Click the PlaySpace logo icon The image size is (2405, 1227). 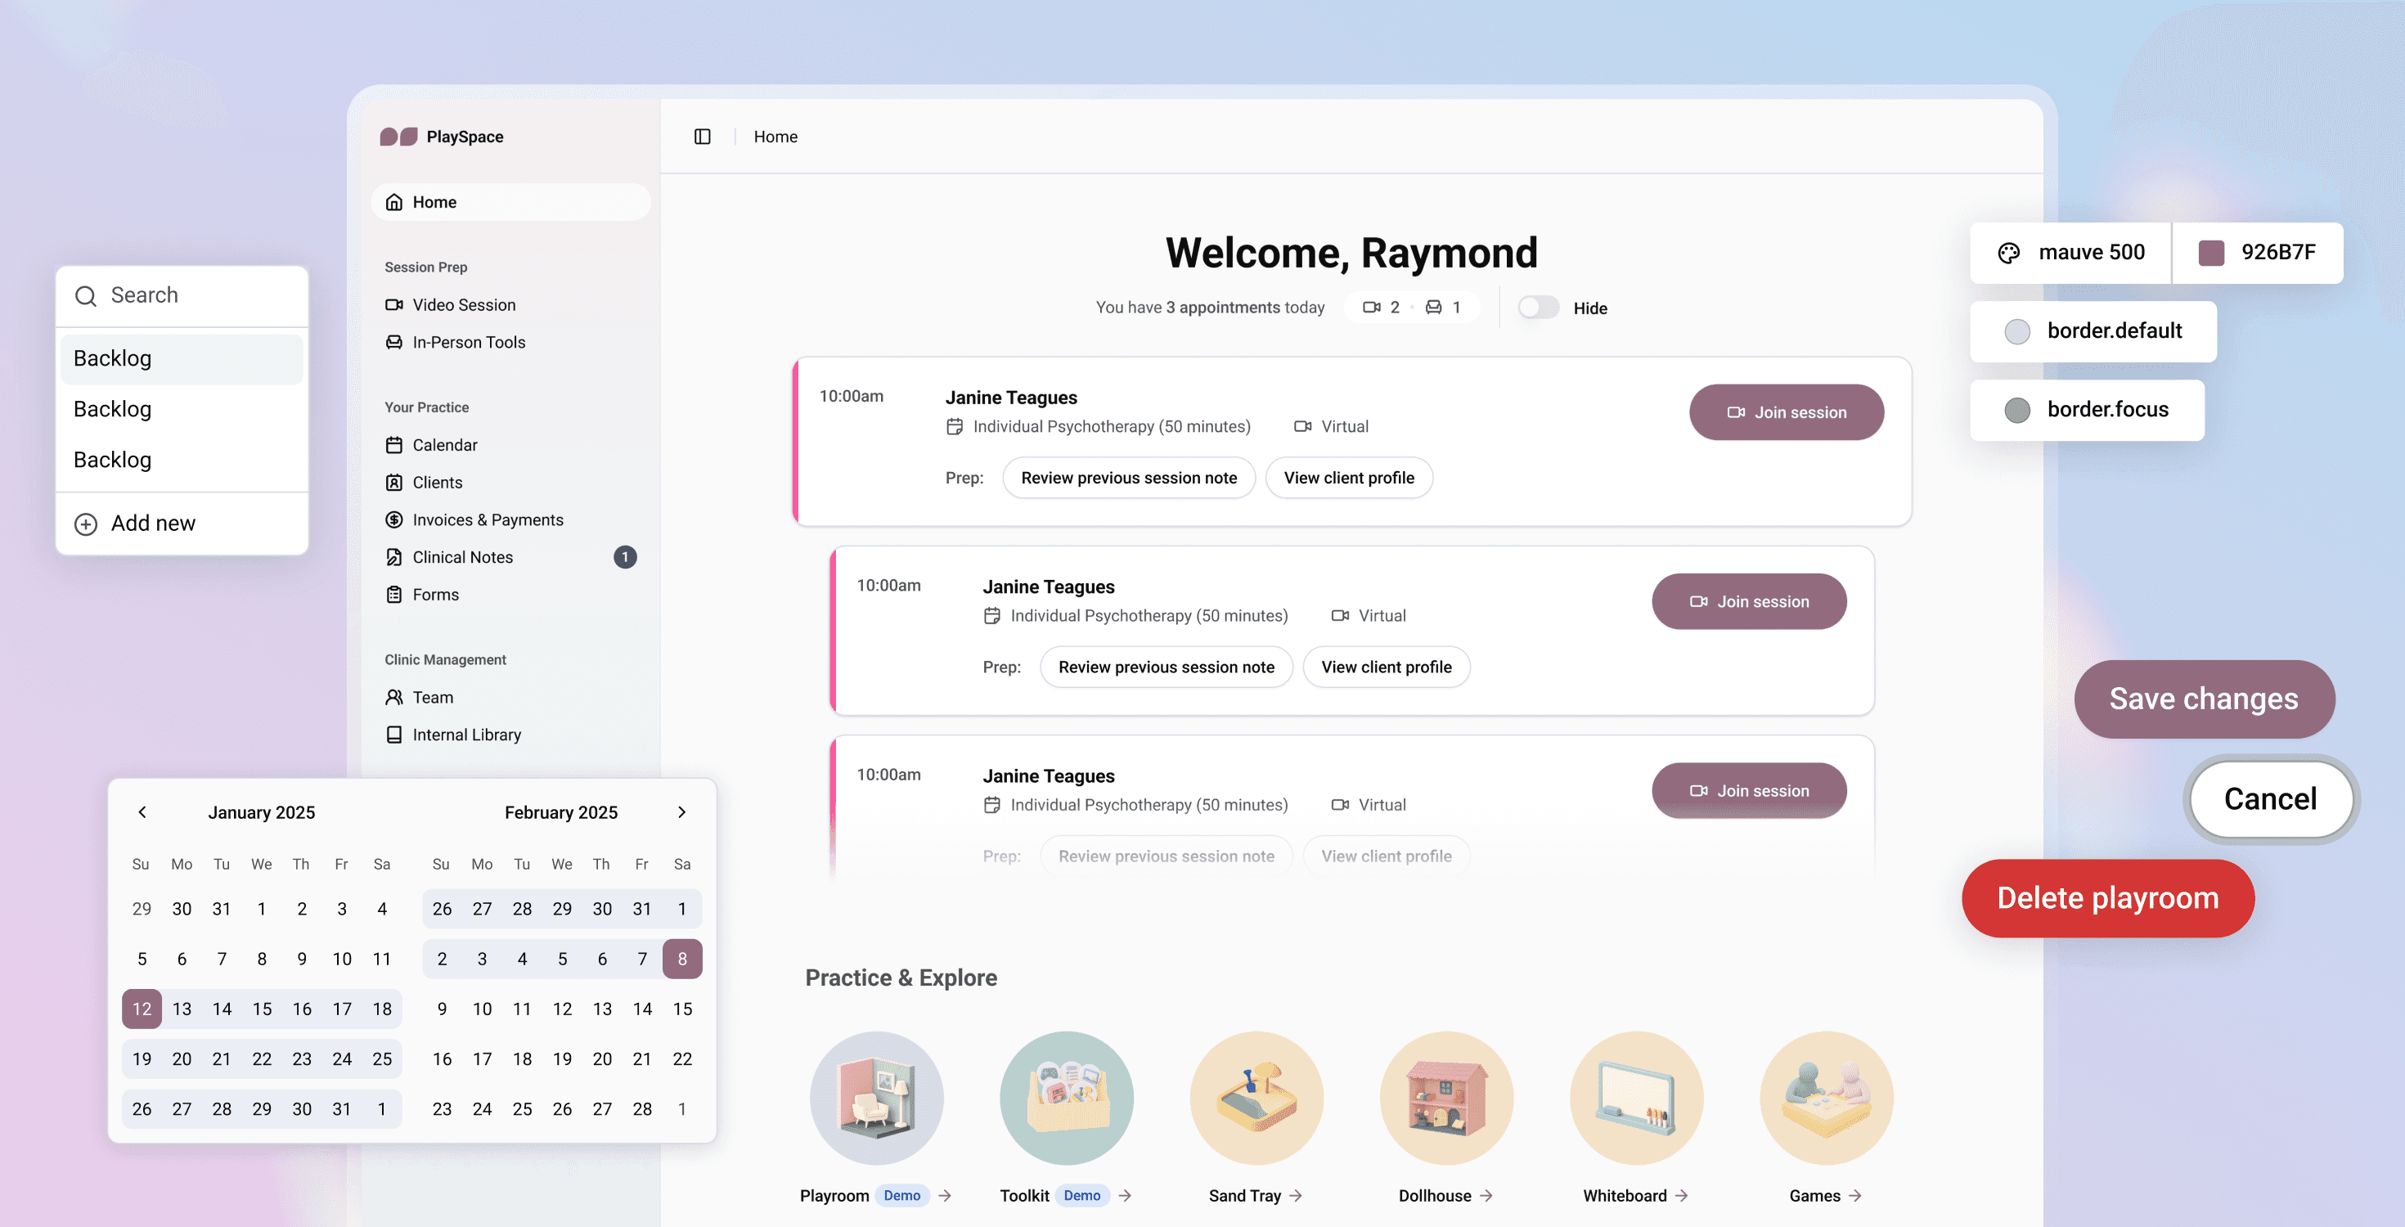(x=398, y=137)
